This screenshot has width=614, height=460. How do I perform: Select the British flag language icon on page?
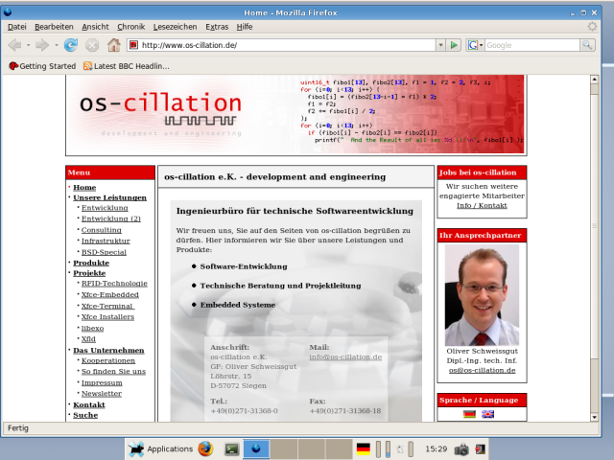point(487,414)
